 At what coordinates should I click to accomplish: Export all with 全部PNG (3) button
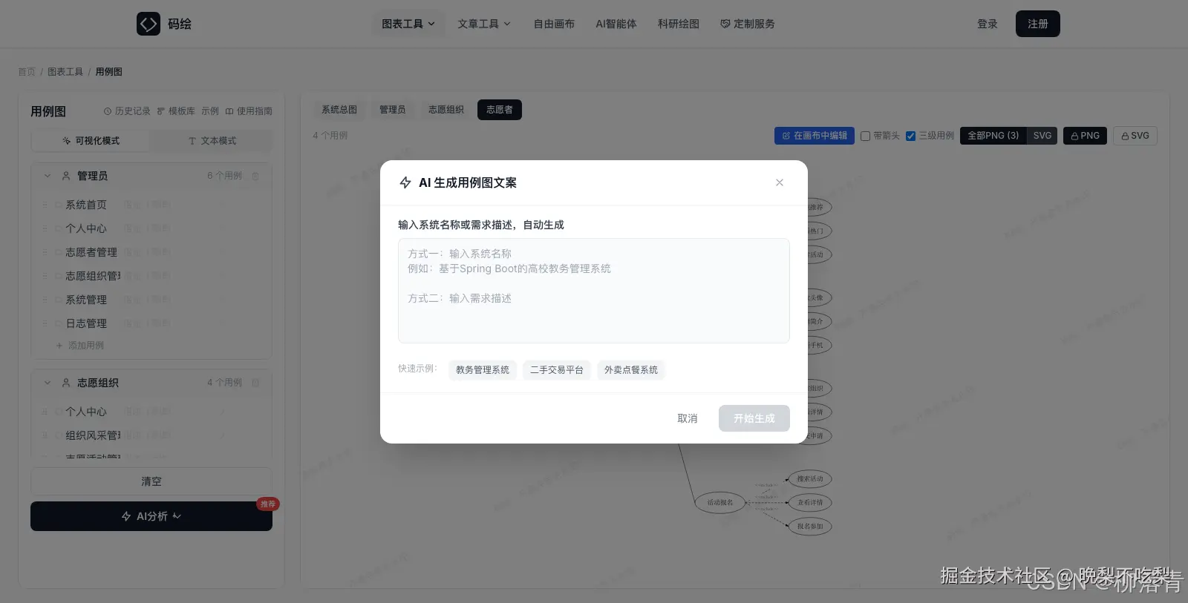[x=993, y=136]
